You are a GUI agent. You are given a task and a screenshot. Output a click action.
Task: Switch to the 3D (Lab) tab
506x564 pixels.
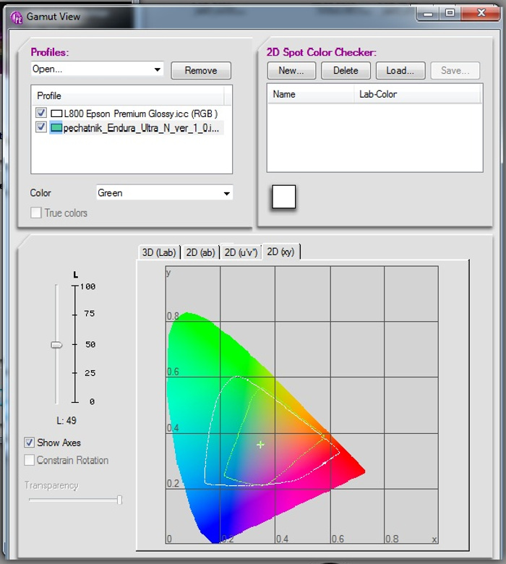[x=158, y=252]
